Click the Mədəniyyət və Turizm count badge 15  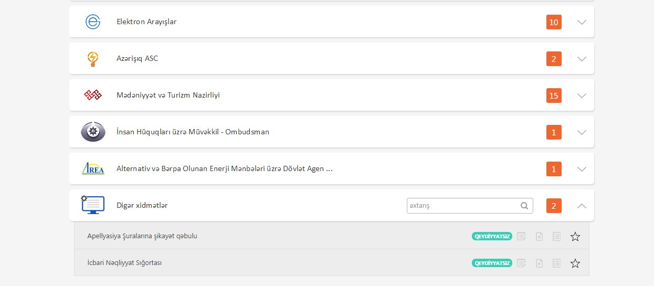(x=554, y=96)
